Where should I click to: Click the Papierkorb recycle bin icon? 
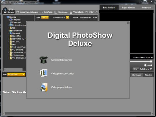coord(11,22)
